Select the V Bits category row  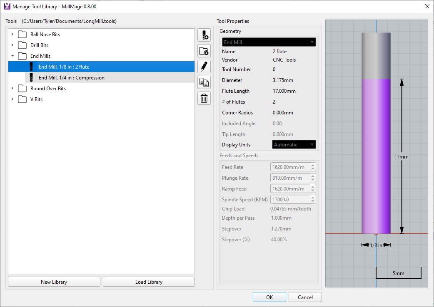point(101,99)
